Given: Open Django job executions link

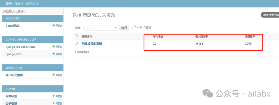Looking at the screenshot, I should (x=20, y=47).
